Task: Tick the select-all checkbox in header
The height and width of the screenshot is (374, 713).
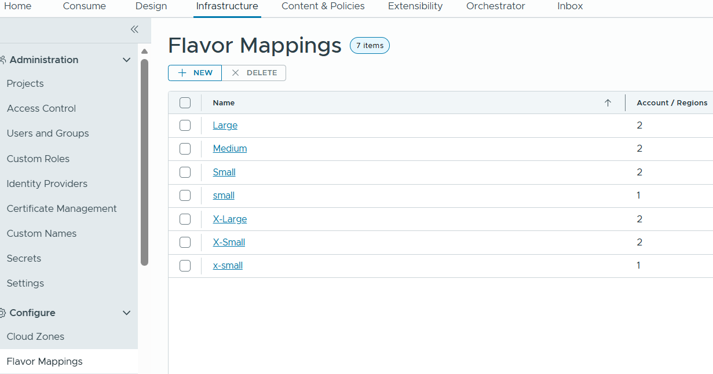Action: tap(185, 103)
